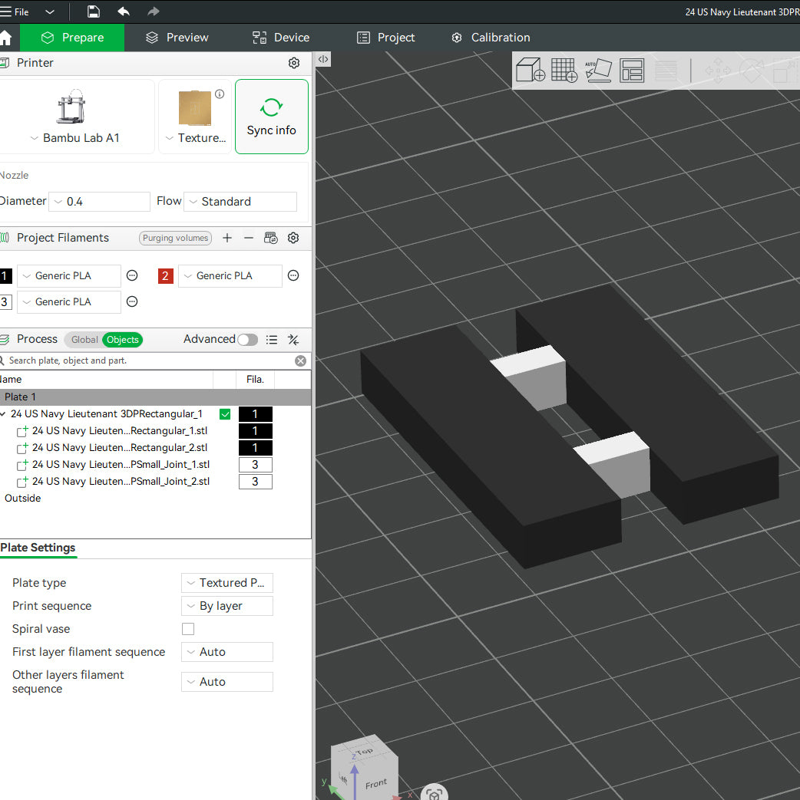Viewport: 800px width, 800px height.
Task: Add a filament with plus icon
Action: pos(227,238)
